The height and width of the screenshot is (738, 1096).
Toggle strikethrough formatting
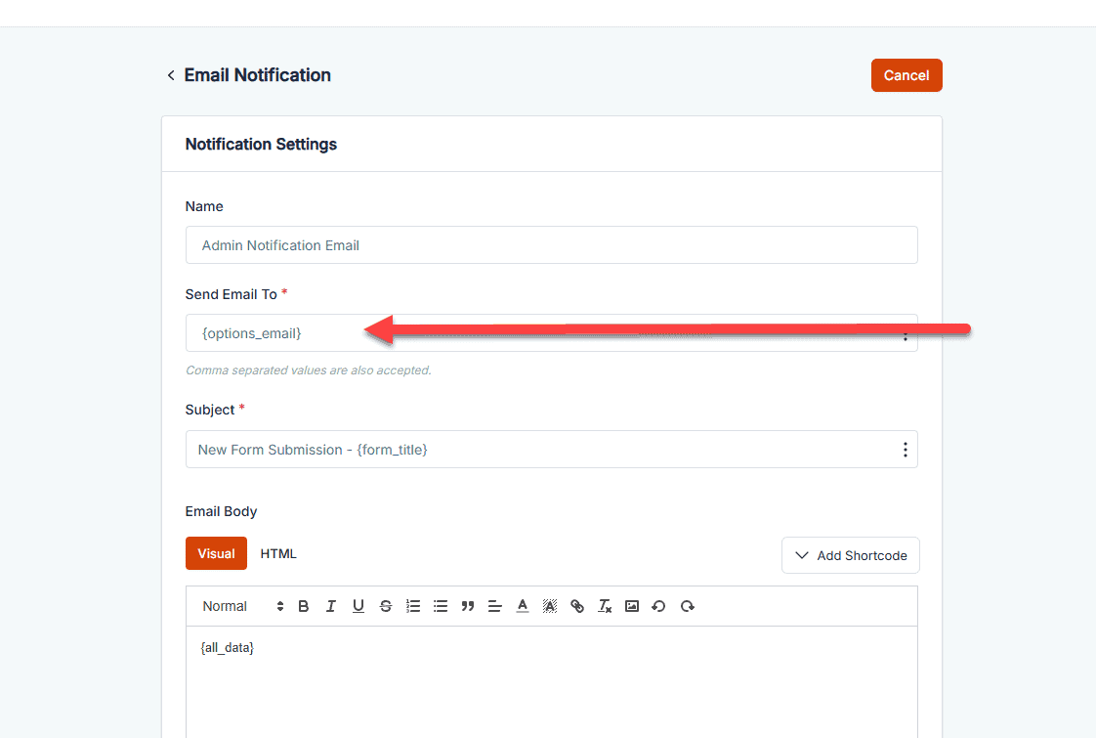tap(385, 606)
